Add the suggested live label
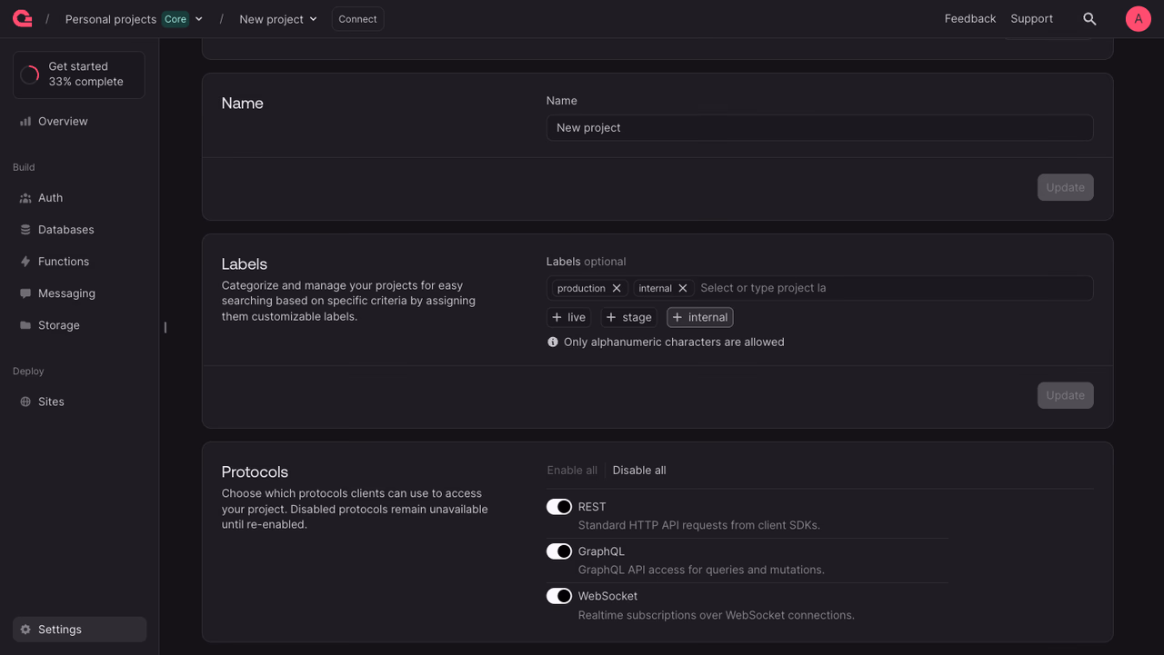1164x655 pixels. pos(569,317)
